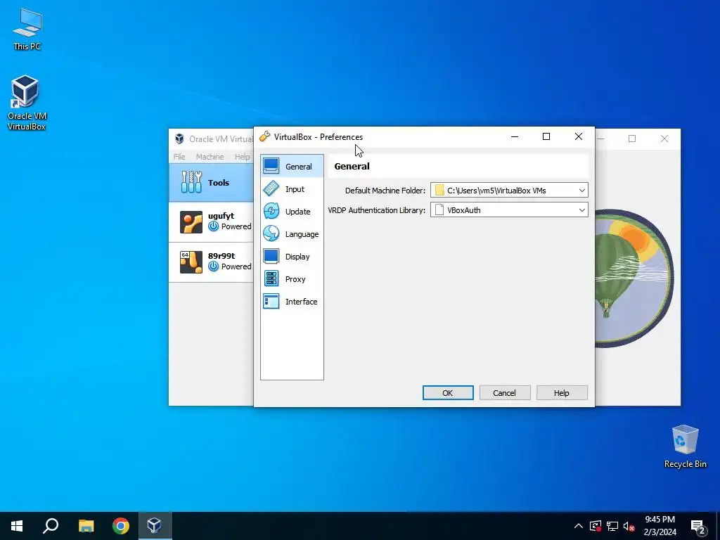
Task: Switch to the Update preferences label
Action: (x=297, y=212)
